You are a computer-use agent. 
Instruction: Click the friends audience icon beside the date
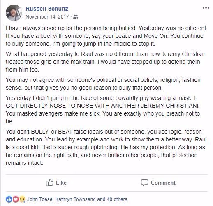(76, 17)
